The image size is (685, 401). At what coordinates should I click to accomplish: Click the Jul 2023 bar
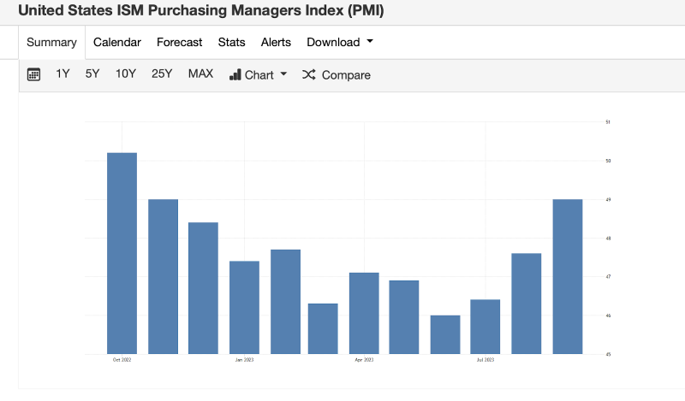pyautogui.click(x=485, y=327)
